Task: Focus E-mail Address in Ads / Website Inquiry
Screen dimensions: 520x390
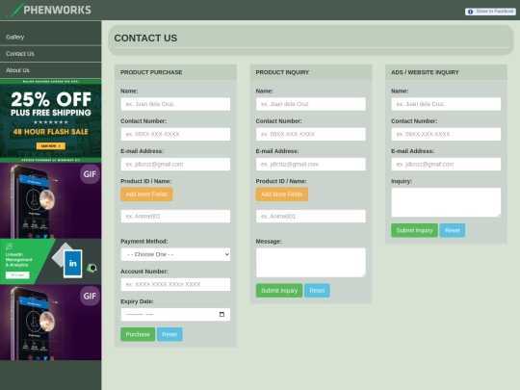Action: pos(446,164)
